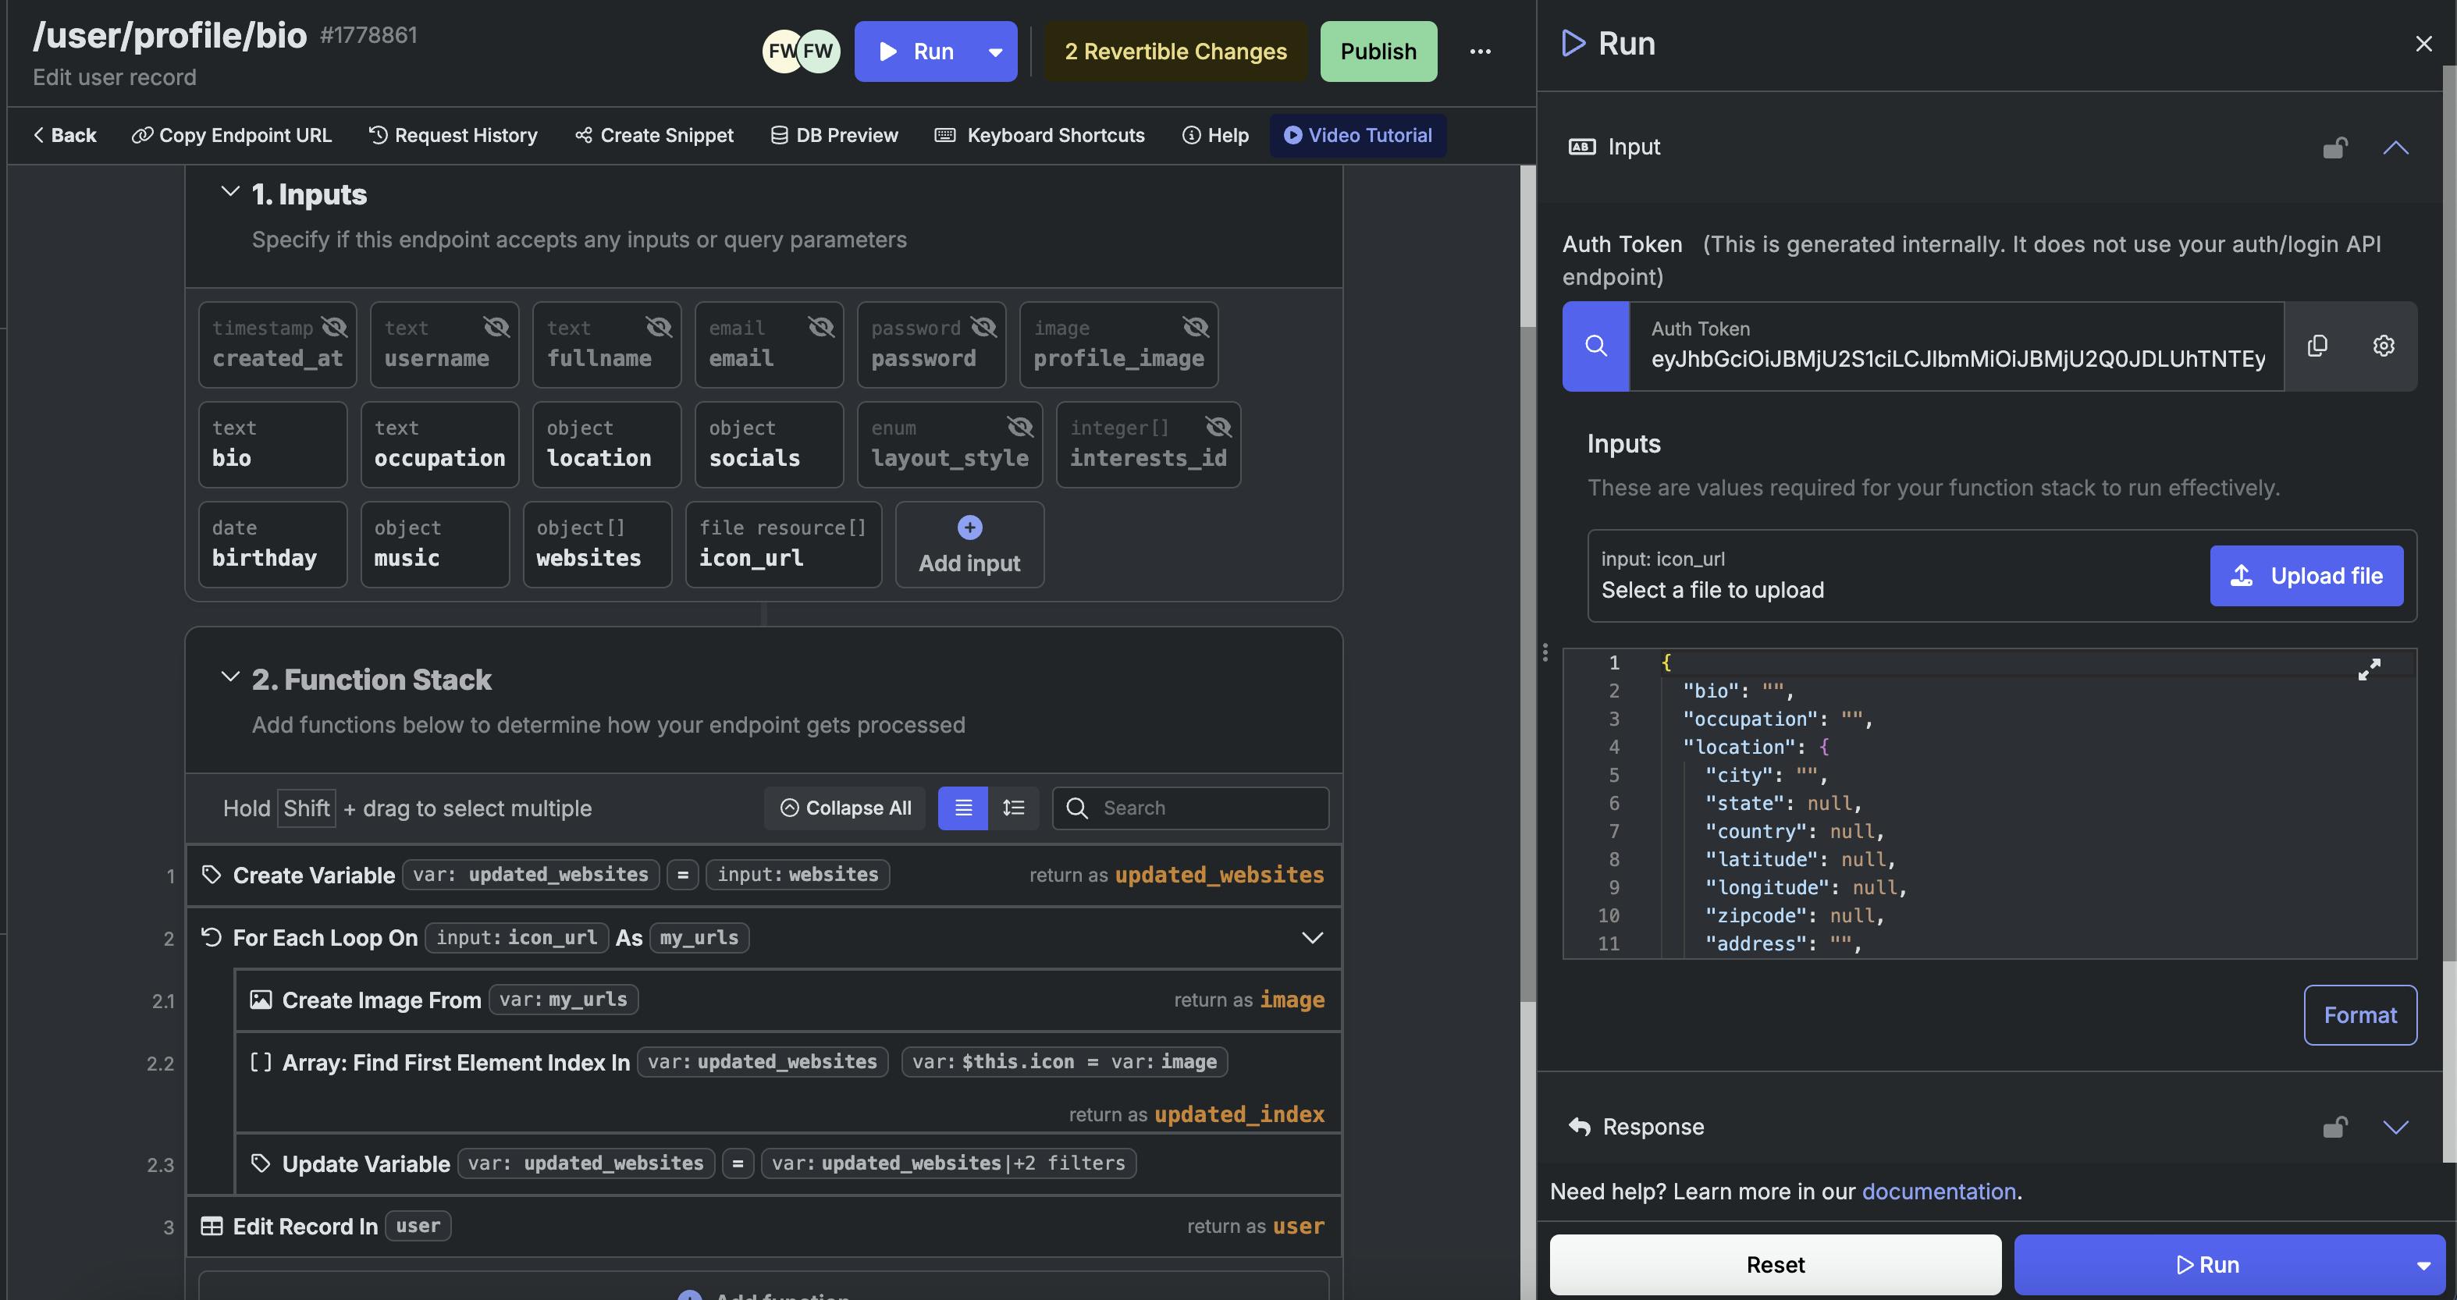
Task: Click the Array Find First Element brackets icon
Action: (261, 1063)
